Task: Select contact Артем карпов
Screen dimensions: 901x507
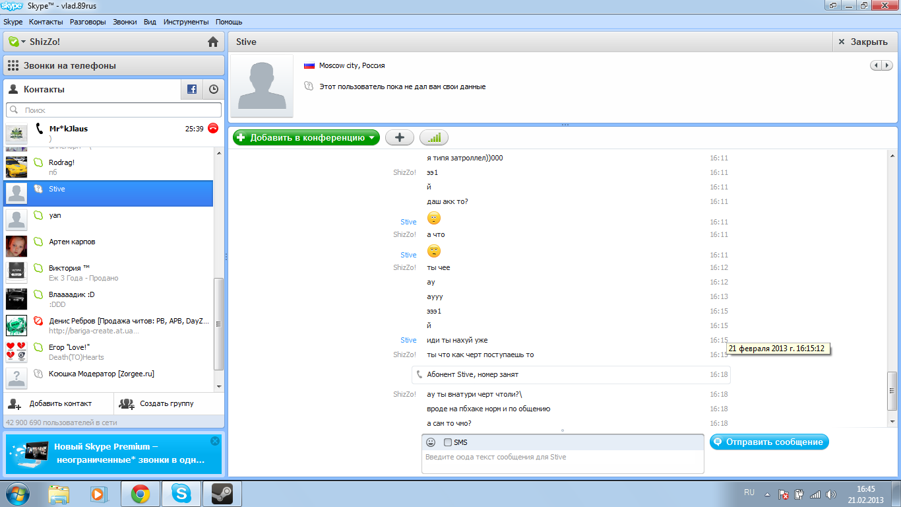Action: 108,246
